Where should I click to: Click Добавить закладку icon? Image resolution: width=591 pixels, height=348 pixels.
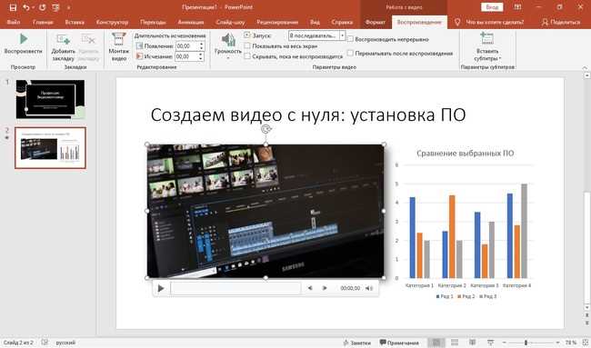63,47
